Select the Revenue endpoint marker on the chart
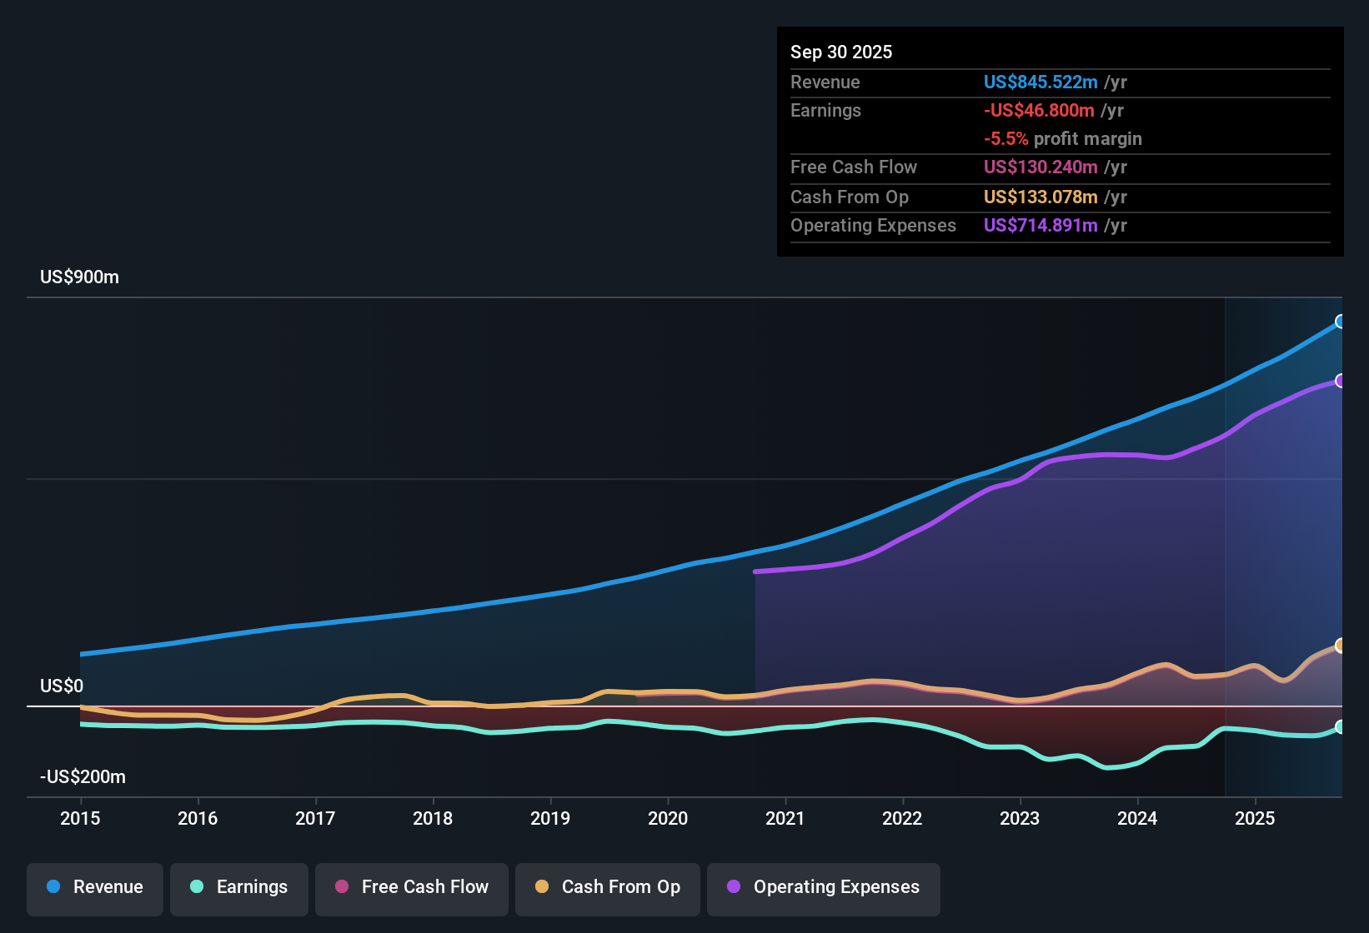Image resolution: width=1369 pixels, height=933 pixels. [x=1341, y=321]
